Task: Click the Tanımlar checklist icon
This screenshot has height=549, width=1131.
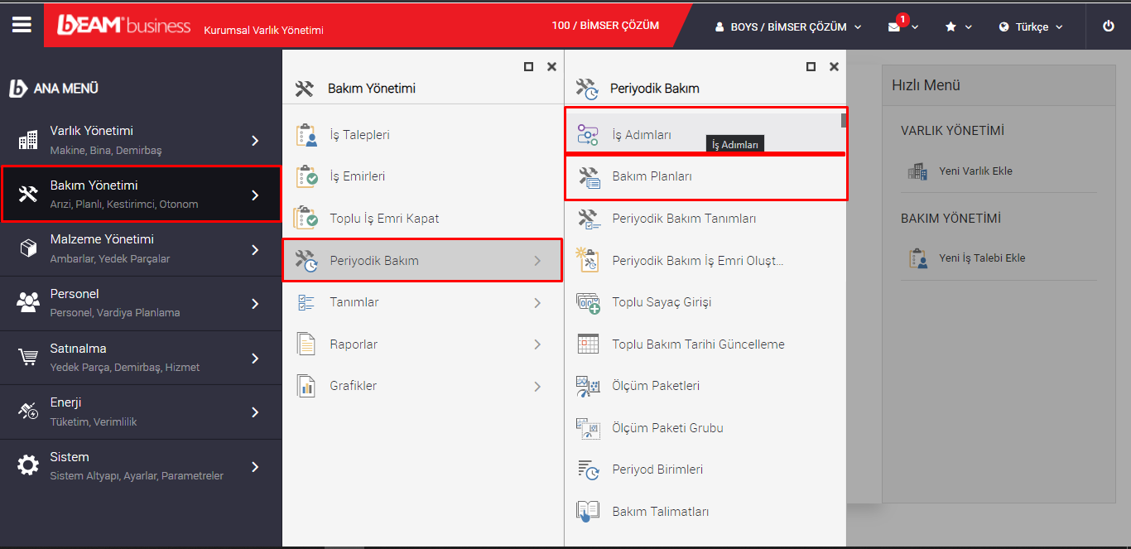Action: pyautogui.click(x=306, y=302)
